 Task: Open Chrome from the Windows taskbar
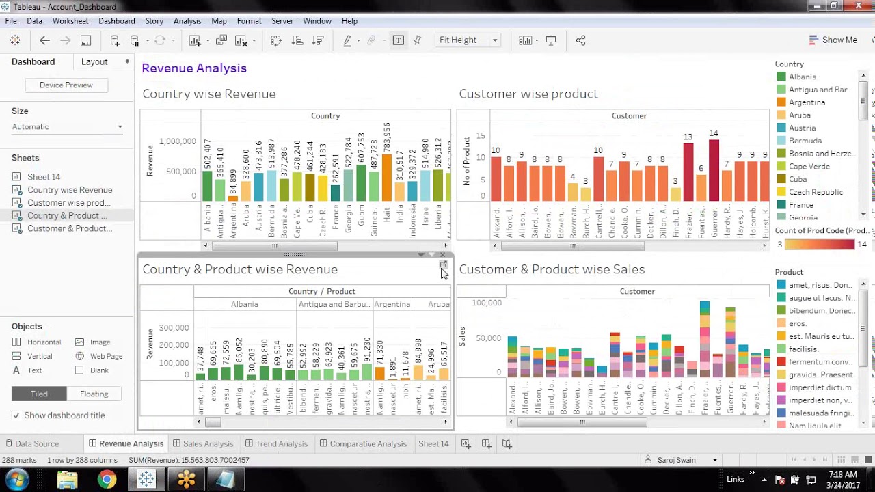click(x=107, y=480)
